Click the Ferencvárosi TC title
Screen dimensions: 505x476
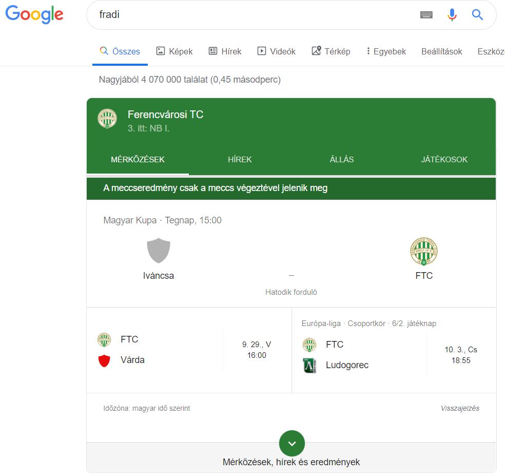pos(166,115)
